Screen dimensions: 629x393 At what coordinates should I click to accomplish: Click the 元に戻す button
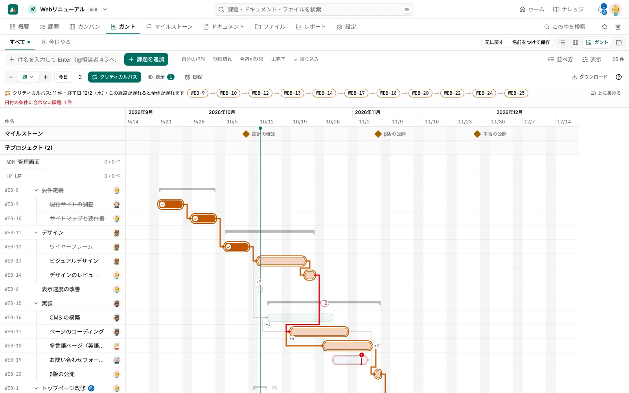(494, 42)
